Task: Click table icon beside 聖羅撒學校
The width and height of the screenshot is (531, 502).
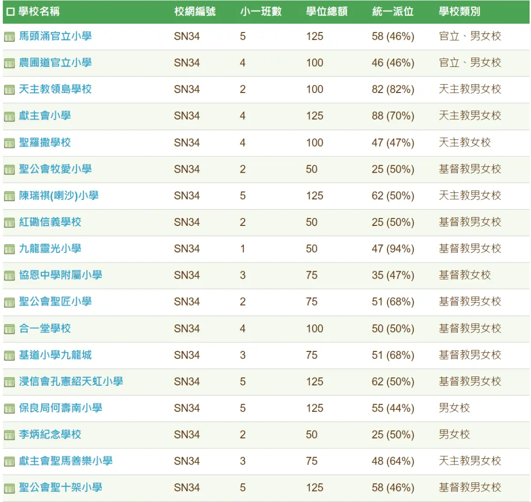Action: 9,143
